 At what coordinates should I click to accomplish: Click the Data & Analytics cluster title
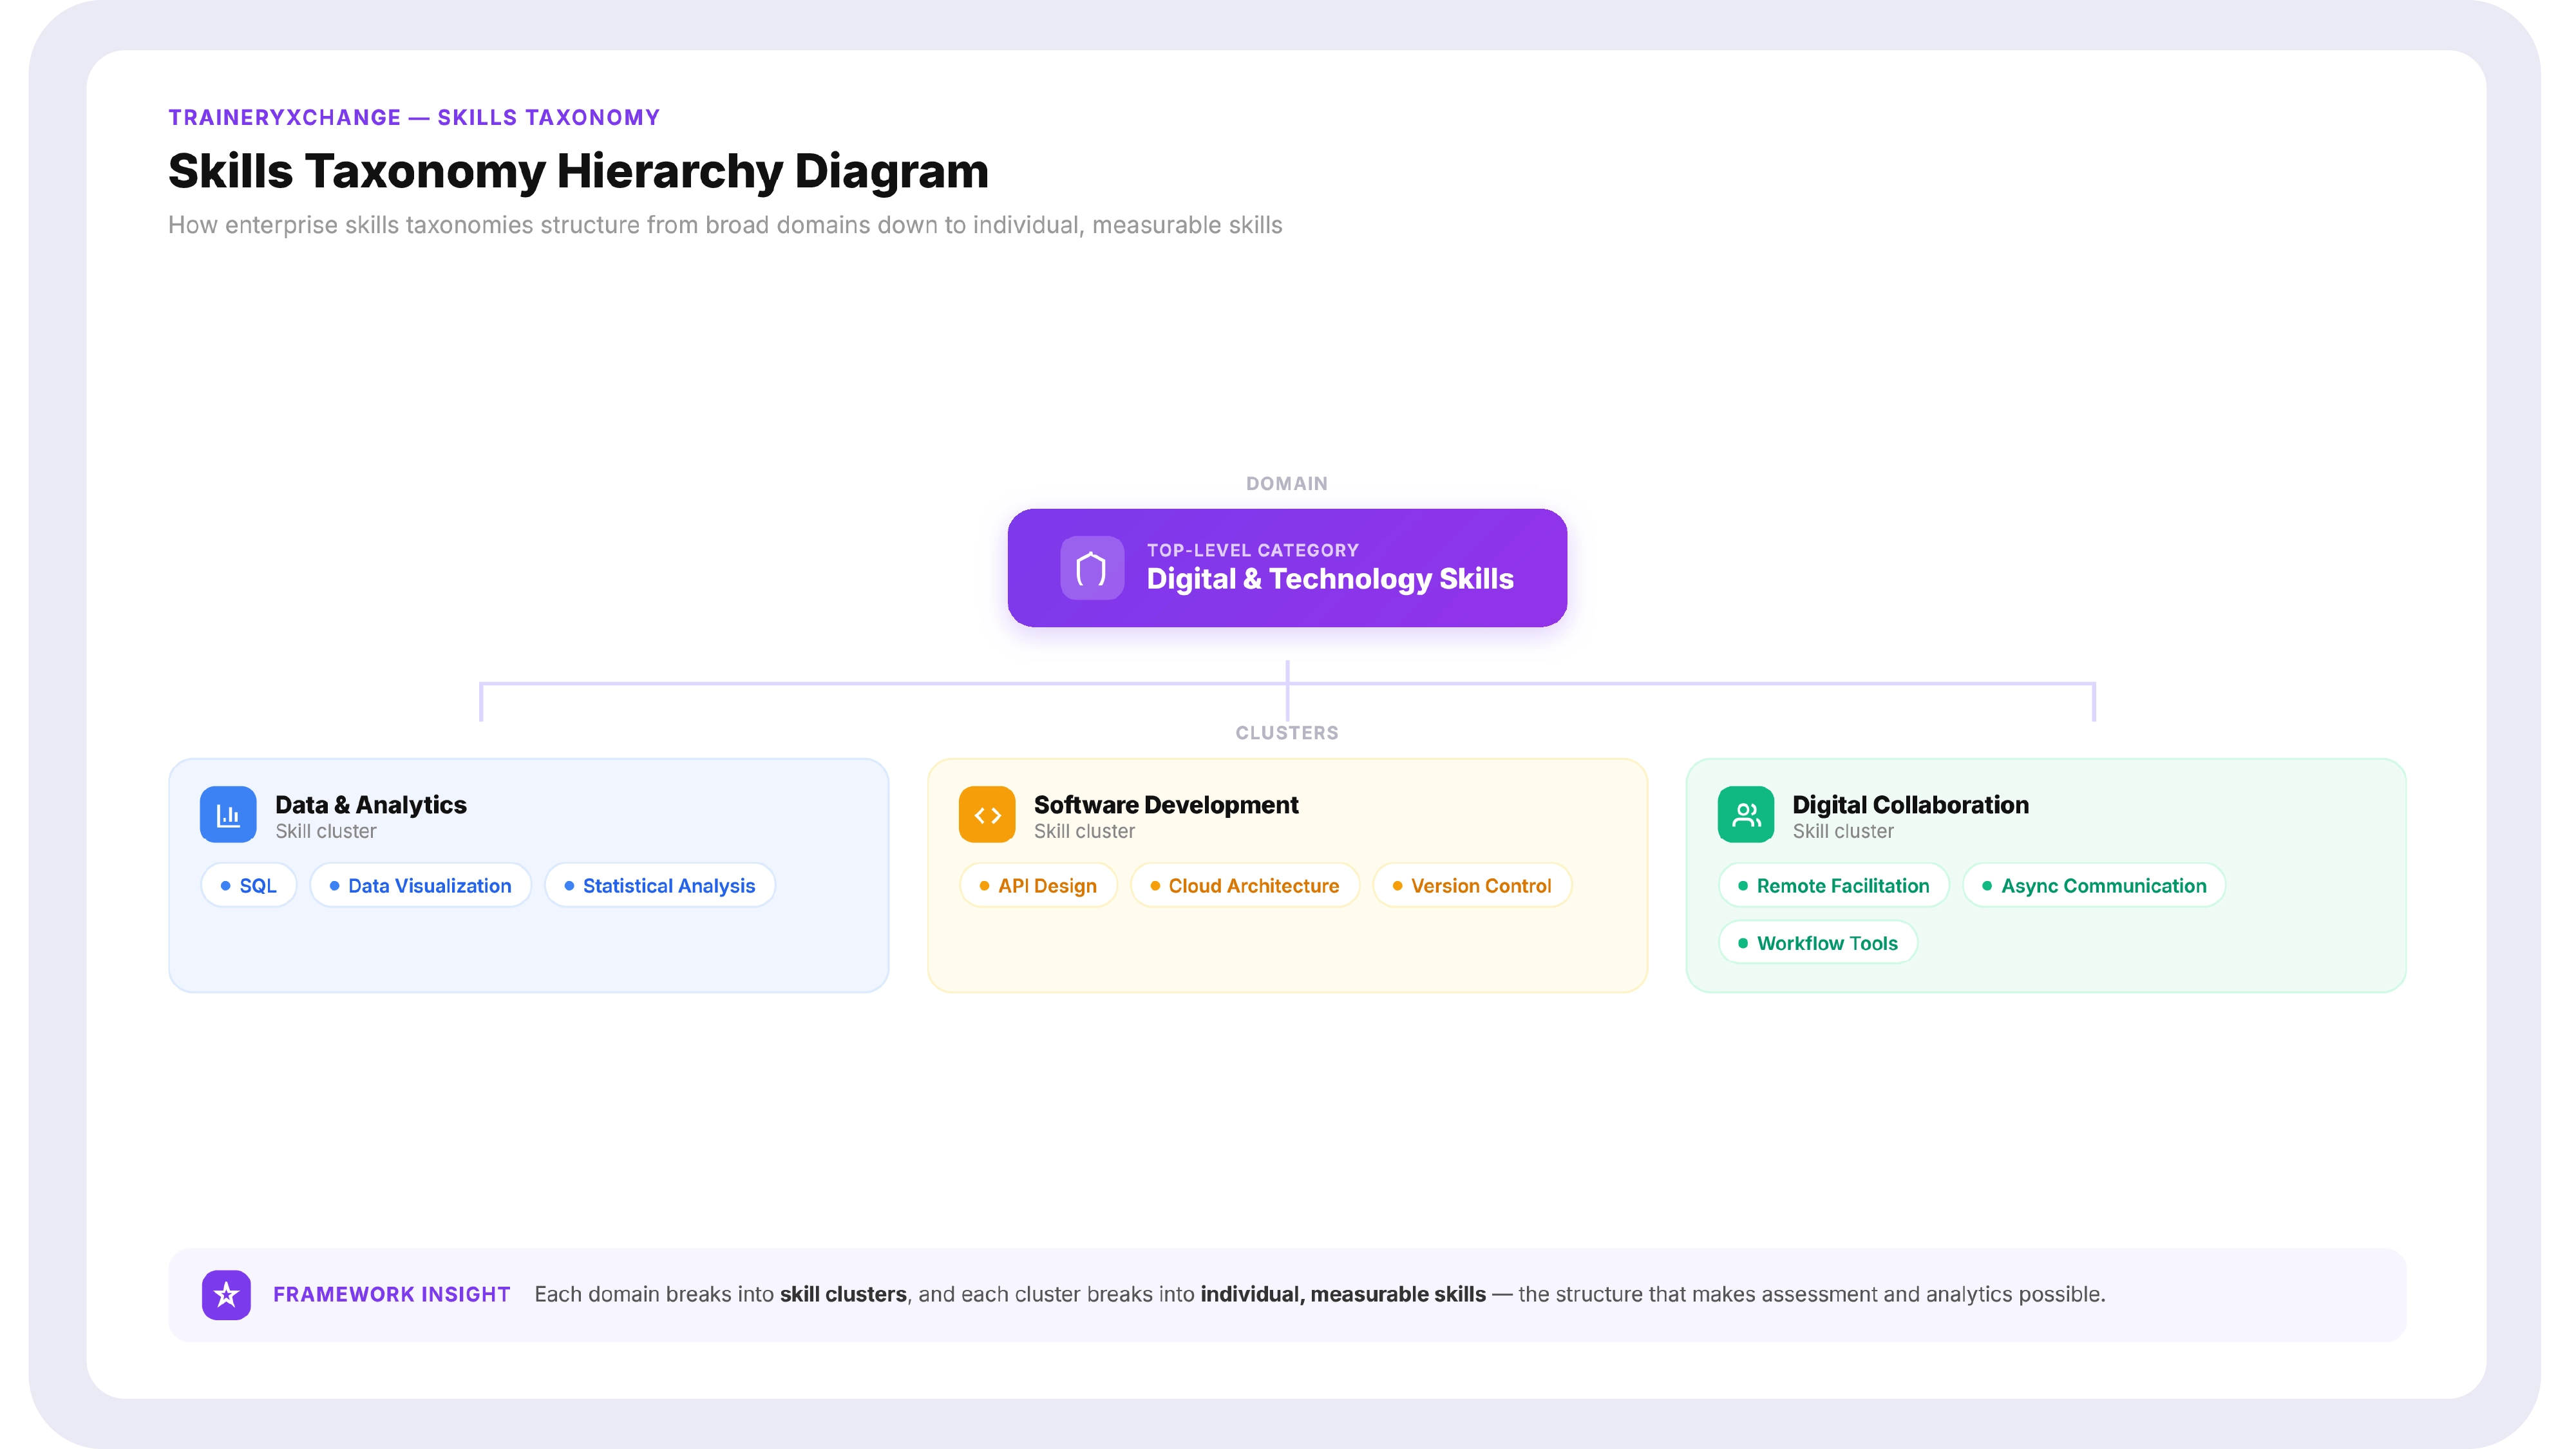point(371,805)
